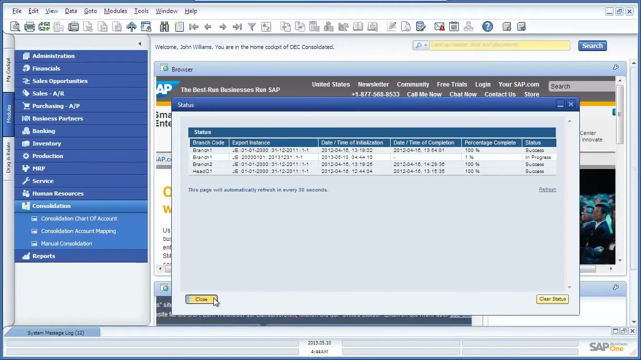Go to Last Data Record icon
This screenshot has width=641, height=360.
(x=237, y=26)
